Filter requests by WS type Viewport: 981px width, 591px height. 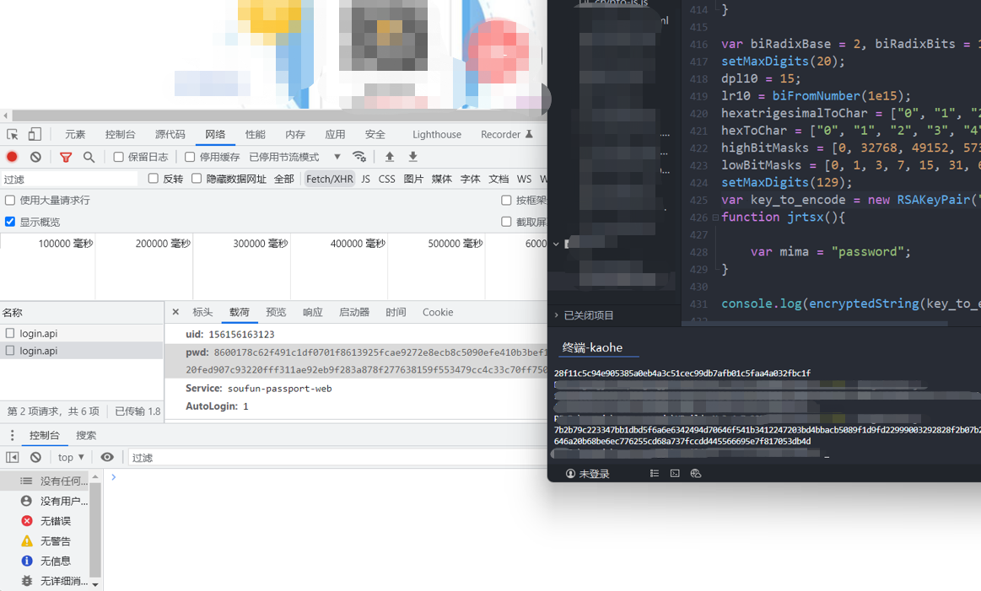click(525, 179)
